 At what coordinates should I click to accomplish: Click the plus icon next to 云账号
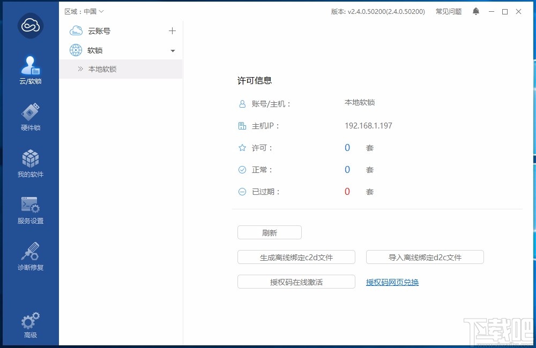172,31
